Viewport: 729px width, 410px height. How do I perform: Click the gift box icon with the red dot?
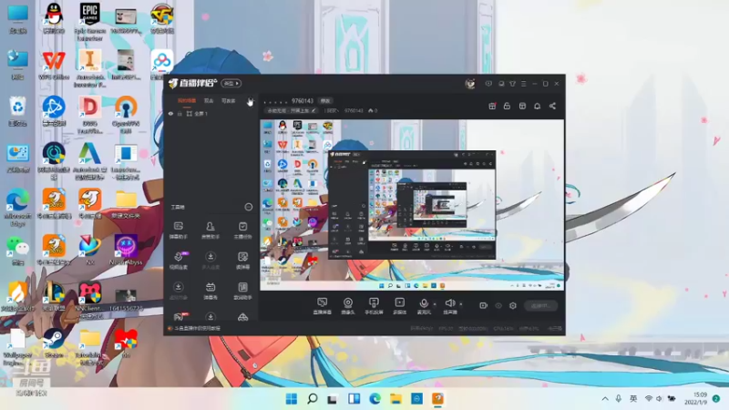pyautogui.click(x=492, y=106)
